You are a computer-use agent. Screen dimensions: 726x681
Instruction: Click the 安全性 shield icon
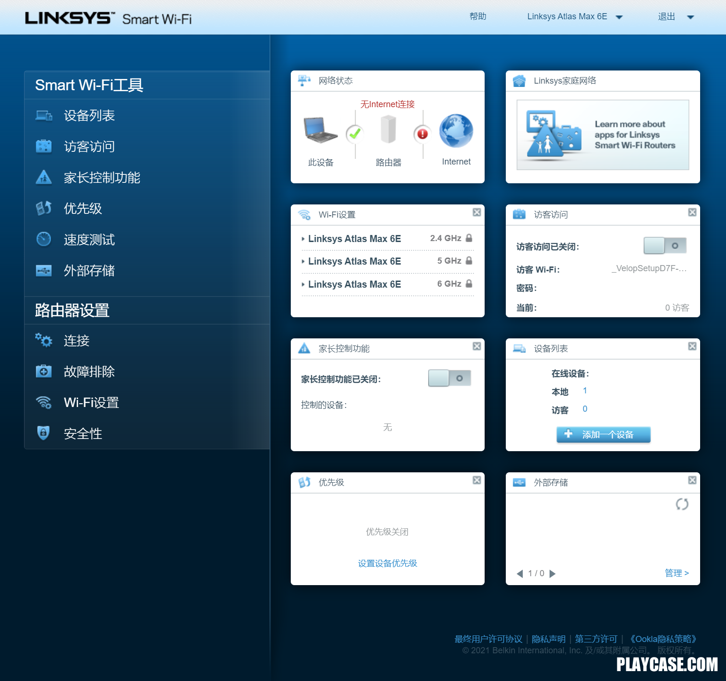point(43,433)
